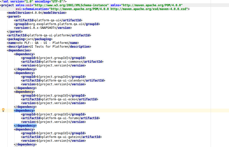This screenshot has height=147, width=229.
Task: Click artifactId platform-qa-ui-calendar
Action: (63, 81)
